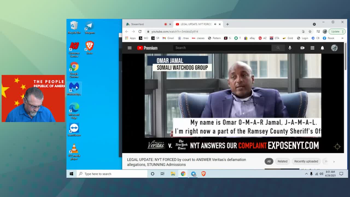Click install/download icon in address bar
Viewport: 350px width, 197px height.
[x=303, y=31]
